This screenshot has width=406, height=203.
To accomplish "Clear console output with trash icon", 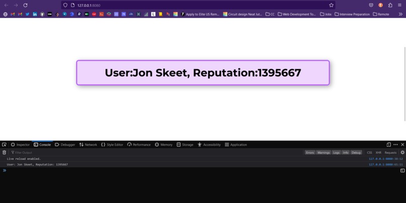I will click(4, 152).
